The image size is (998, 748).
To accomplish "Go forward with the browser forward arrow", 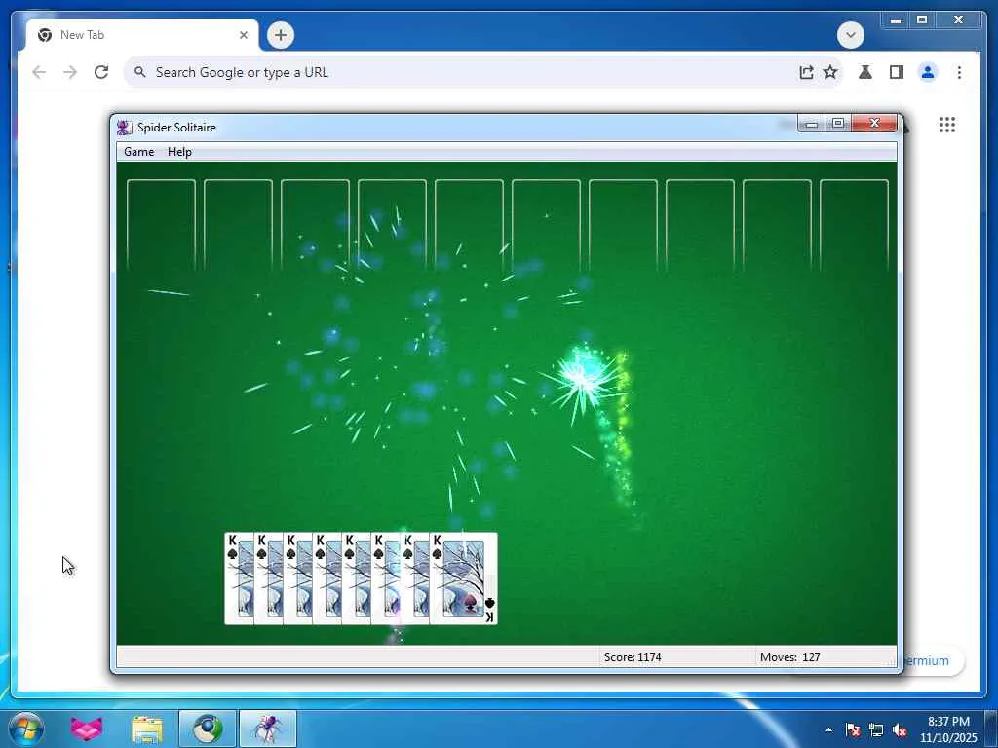I will (70, 72).
